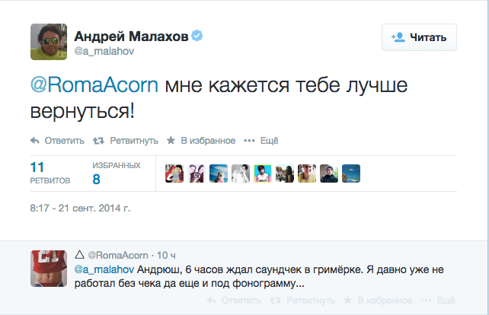View the 8 избранных count

coord(116,173)
